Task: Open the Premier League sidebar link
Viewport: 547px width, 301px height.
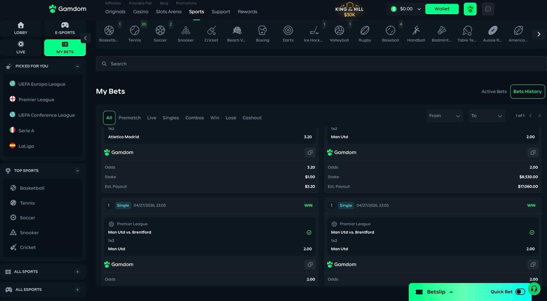Action: click(36, 100)
